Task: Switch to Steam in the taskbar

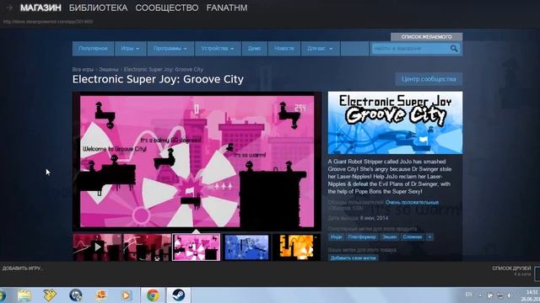Action: pos(179,295)
